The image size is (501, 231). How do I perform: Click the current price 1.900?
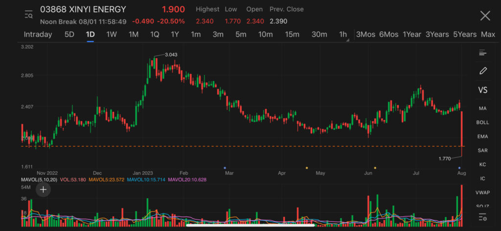[x=174, y=9]
